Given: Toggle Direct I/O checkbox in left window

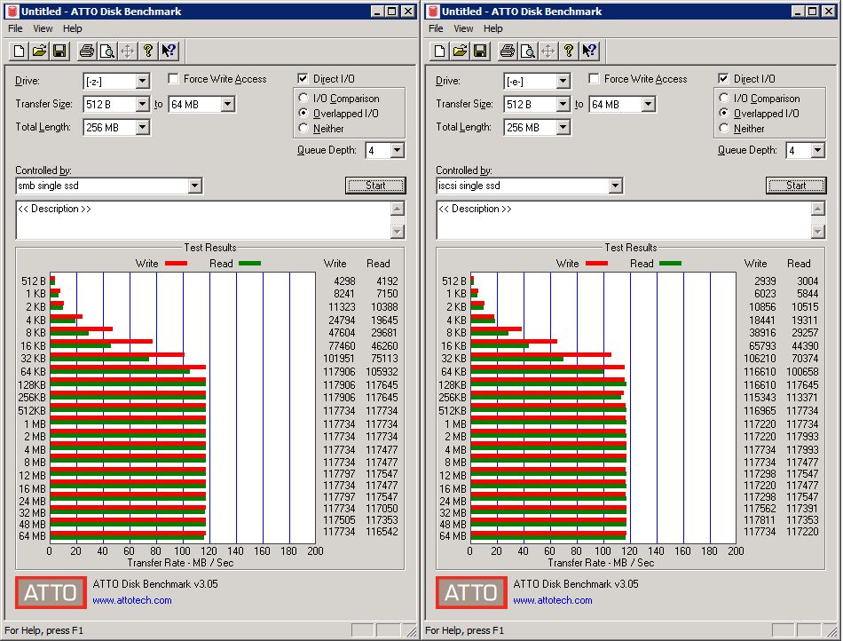Looking at the screenshot, I should click(303, 79).
